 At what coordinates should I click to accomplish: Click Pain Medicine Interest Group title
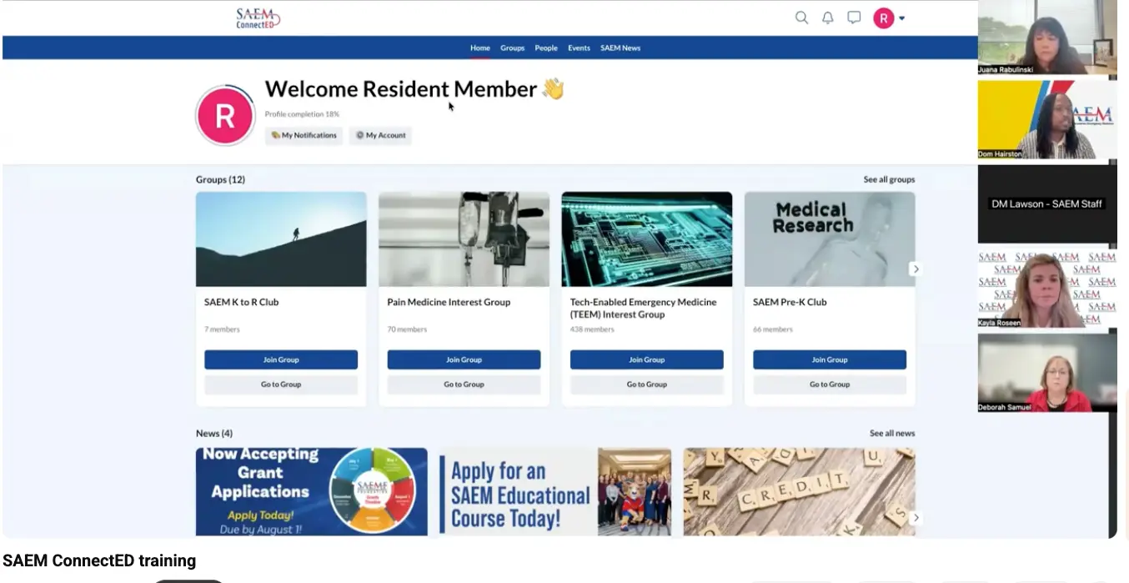[x=449, y=302]
